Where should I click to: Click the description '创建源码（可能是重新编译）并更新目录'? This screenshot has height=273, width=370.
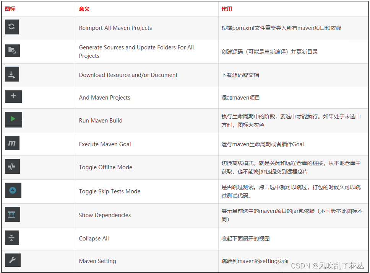tap(269, 52)
